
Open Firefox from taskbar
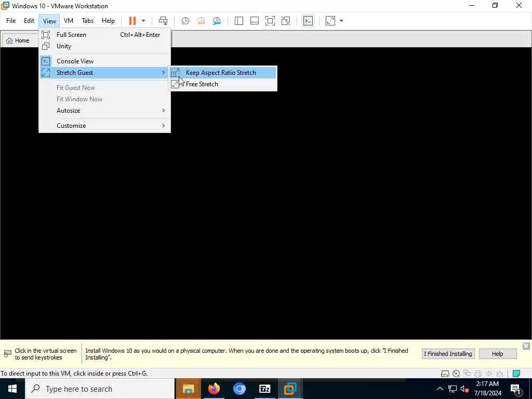(214, 389)
